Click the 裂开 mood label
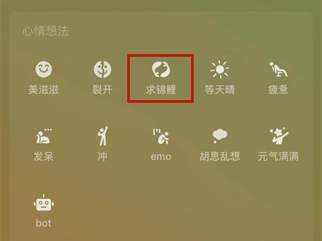 [x=103, y=90]
